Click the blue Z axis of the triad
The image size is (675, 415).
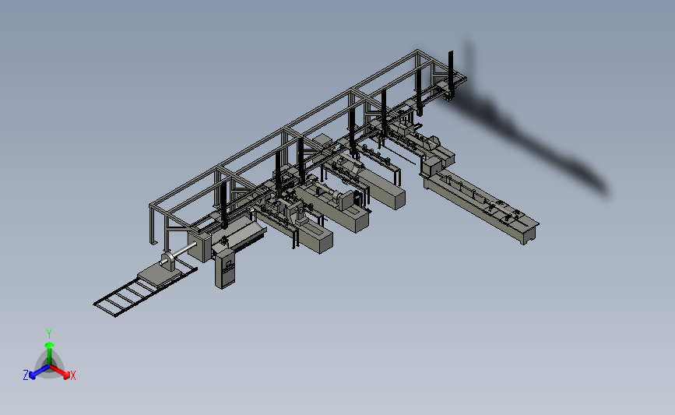tap(39, 373)
